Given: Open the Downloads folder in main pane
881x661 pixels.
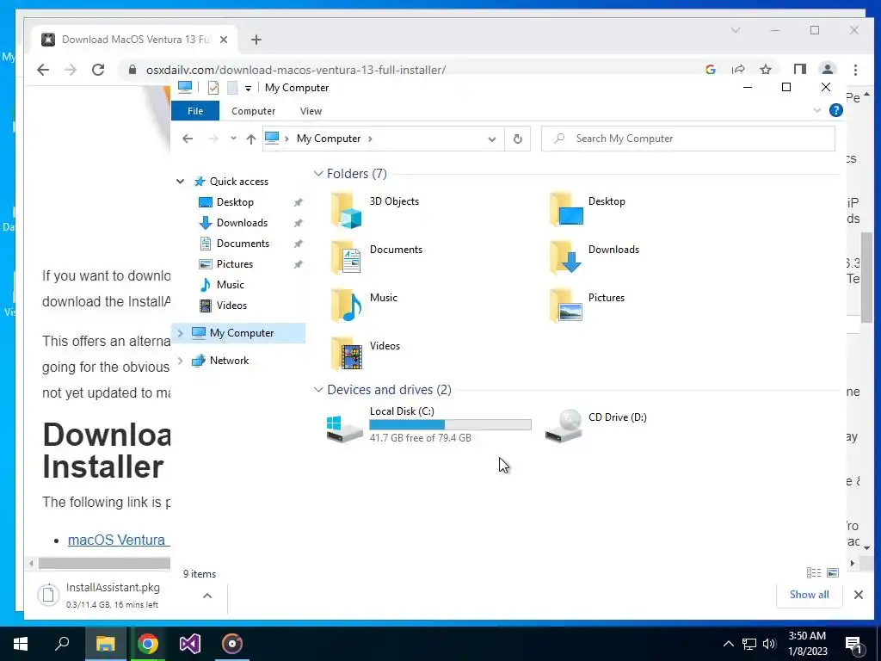Looking at the screenshot, I should click(x=566, y=257).
